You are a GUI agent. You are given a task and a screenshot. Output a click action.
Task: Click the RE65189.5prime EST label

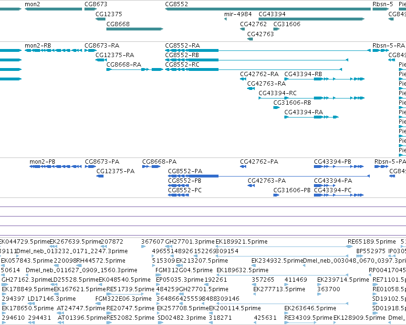(x=372, y=242)
